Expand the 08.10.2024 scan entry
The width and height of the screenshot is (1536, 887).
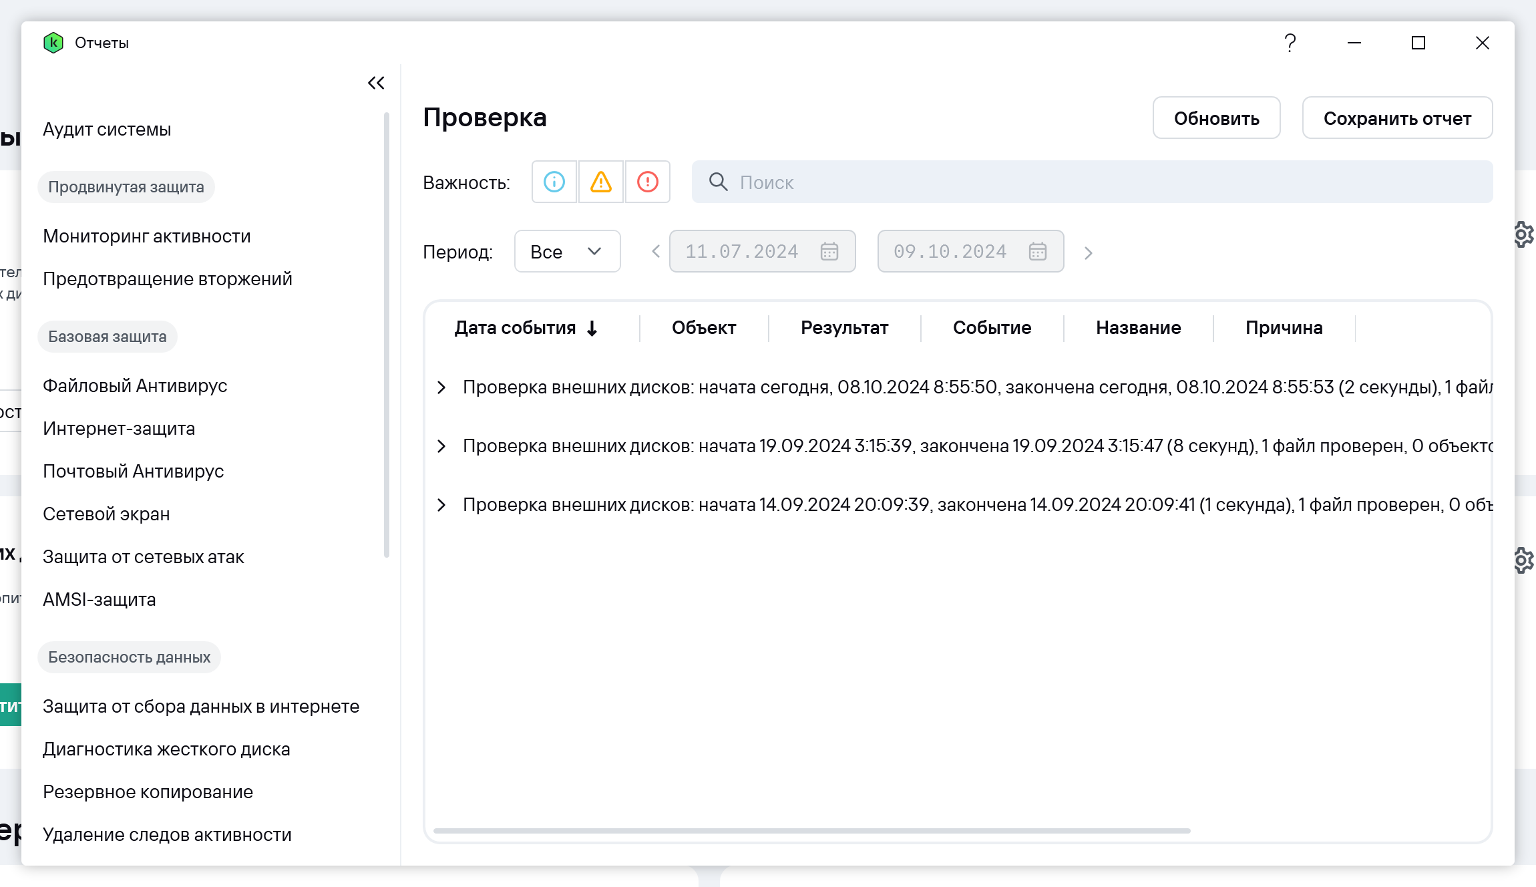(441, 387)
